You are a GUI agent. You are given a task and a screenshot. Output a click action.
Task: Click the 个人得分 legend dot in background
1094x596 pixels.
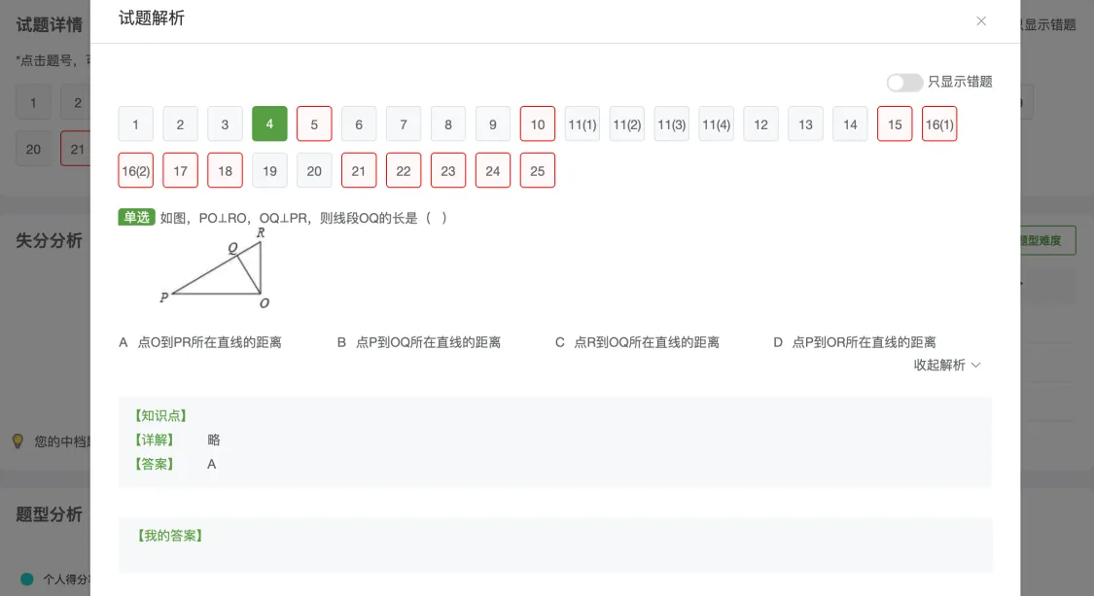pyautogui.click(x=27, y=579)
